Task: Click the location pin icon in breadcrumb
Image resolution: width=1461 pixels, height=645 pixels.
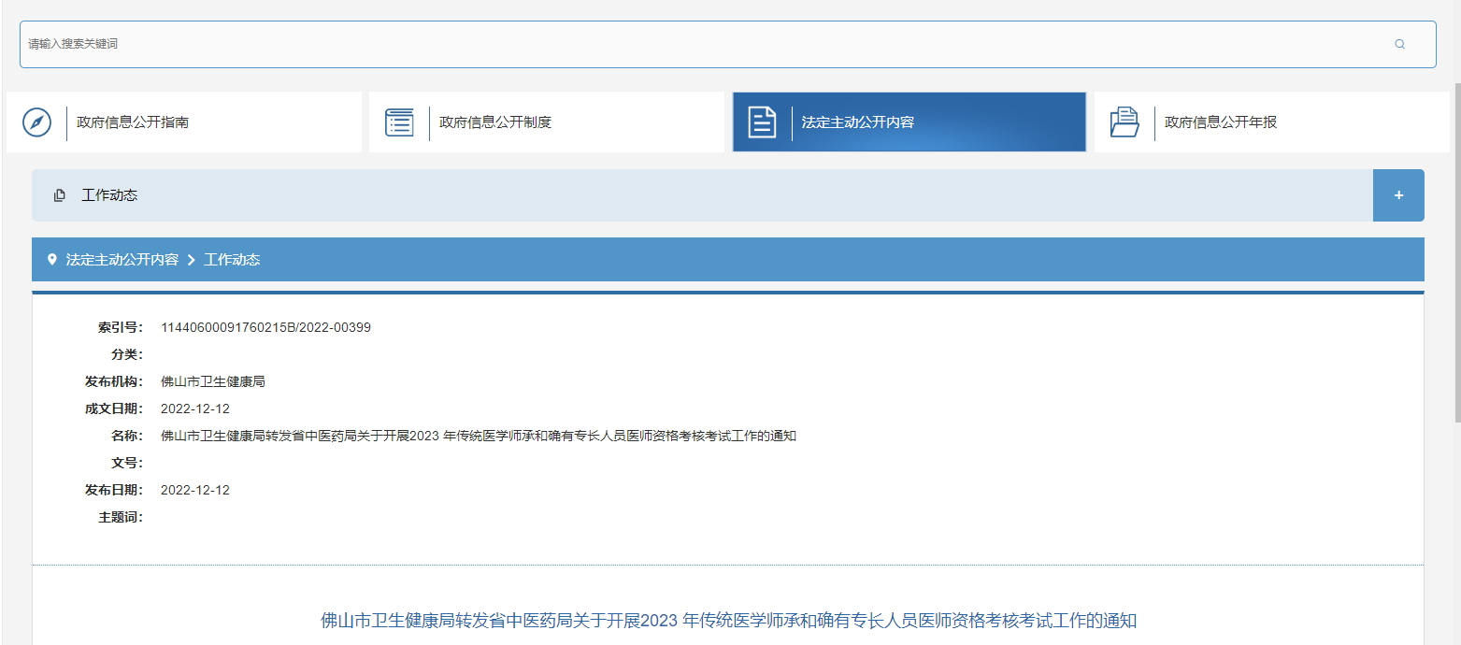Action: pyautogui.click(x=52, y=260)
